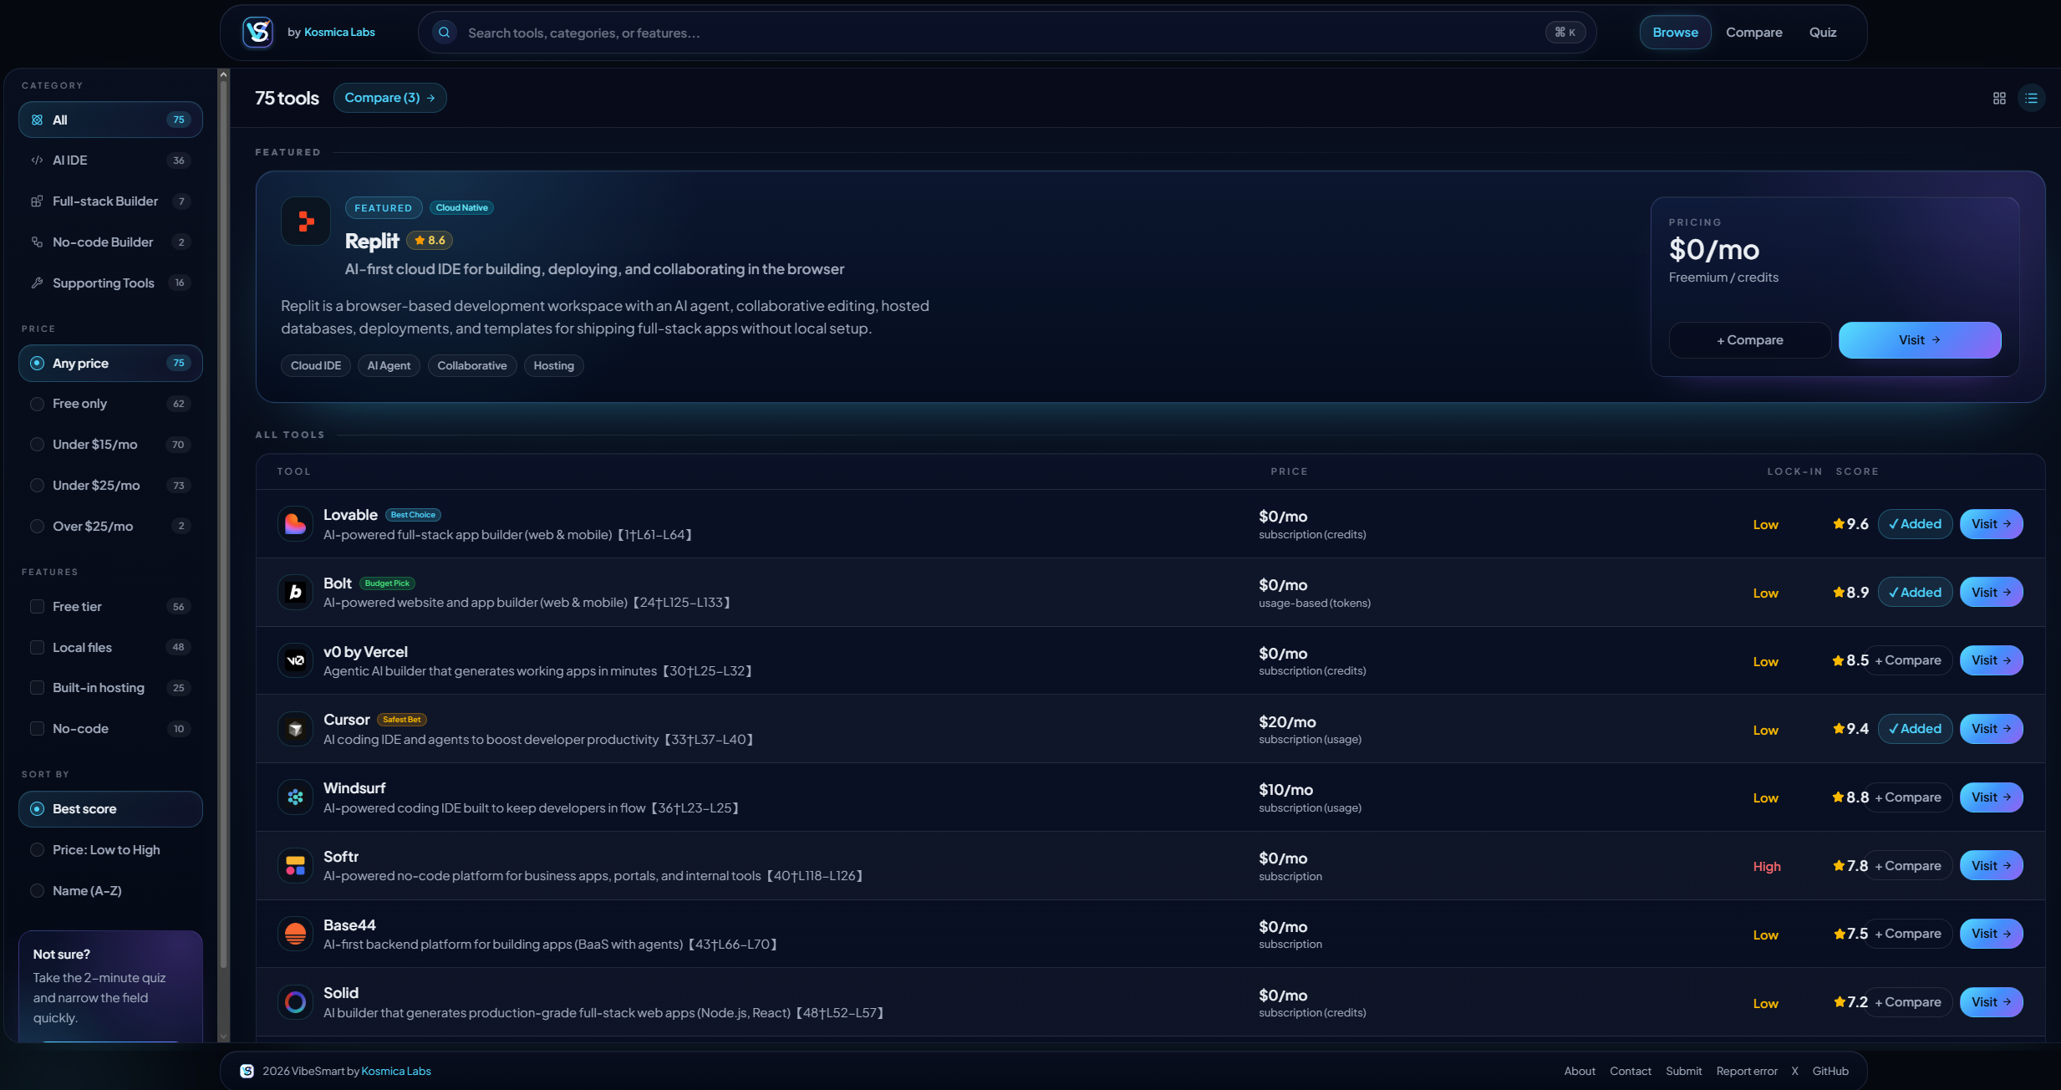Enable the Local files feature checkbox
Viewport: 2061px width, 1090px height.
click(37, 648)
